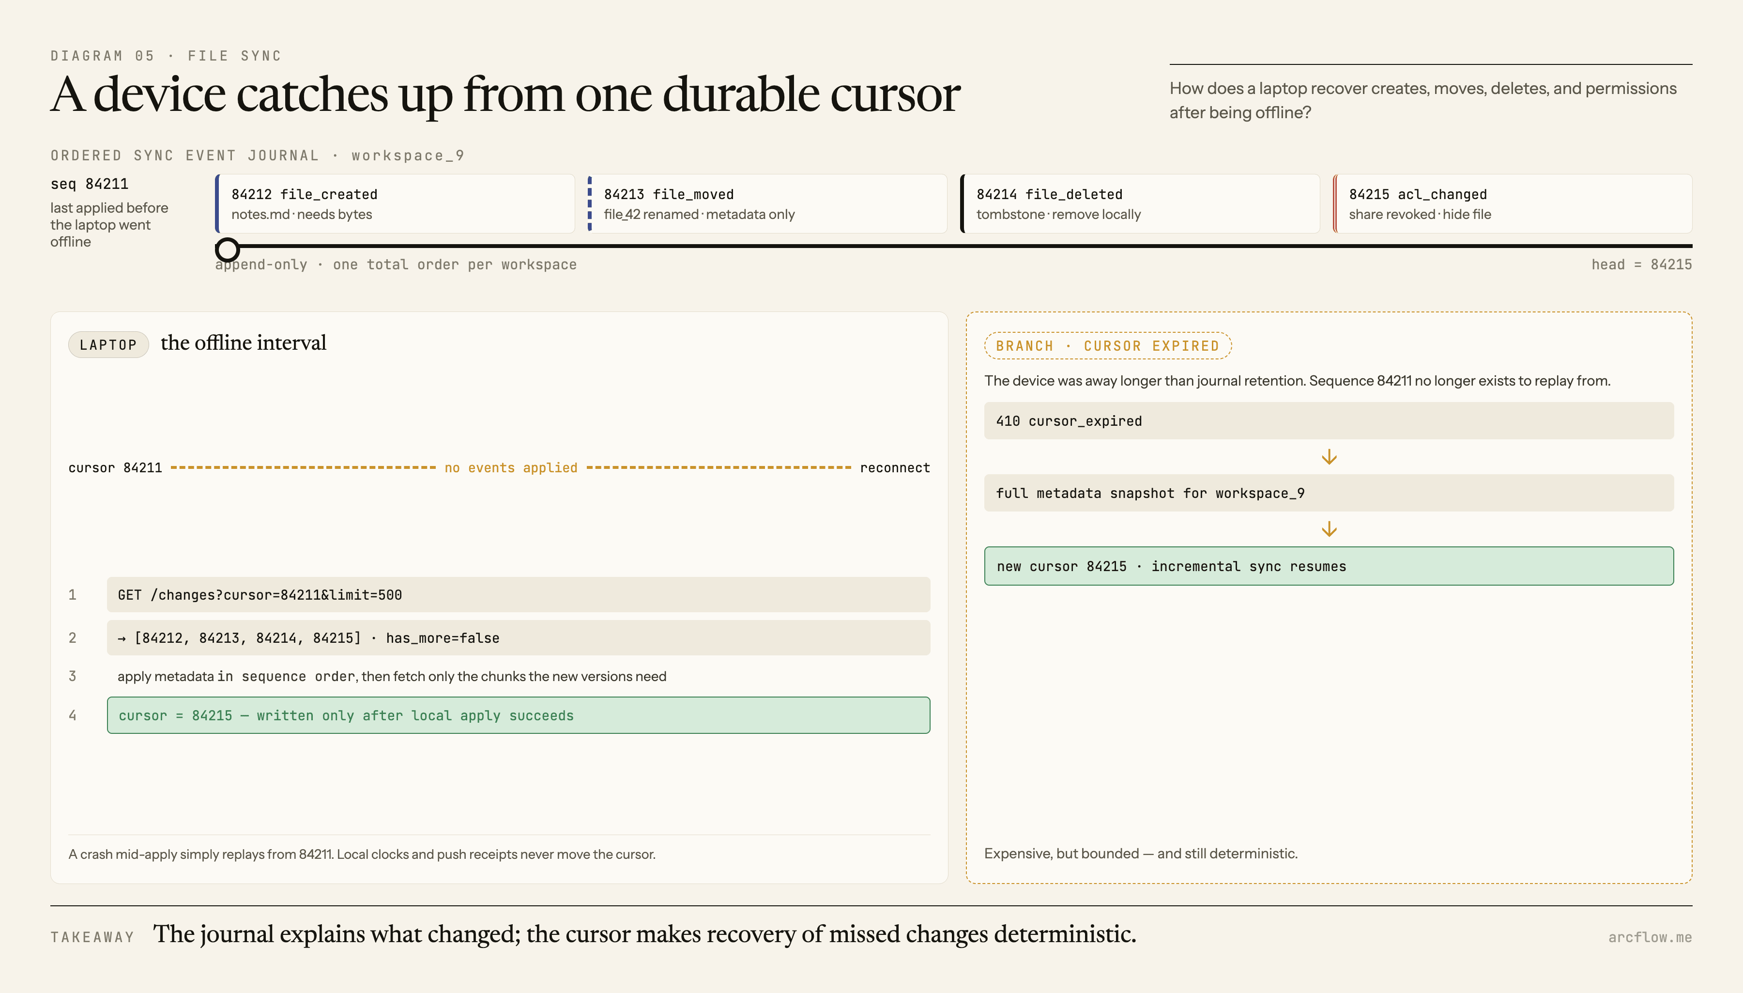Click the 84212 file_created event card
This screenshot has width=1743, height=993.
tap(395, 204)
